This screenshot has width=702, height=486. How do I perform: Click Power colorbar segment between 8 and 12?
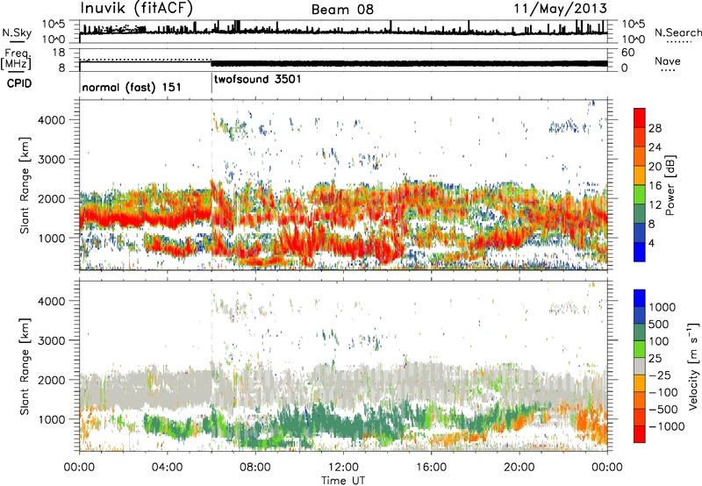(x=640, y=214)
